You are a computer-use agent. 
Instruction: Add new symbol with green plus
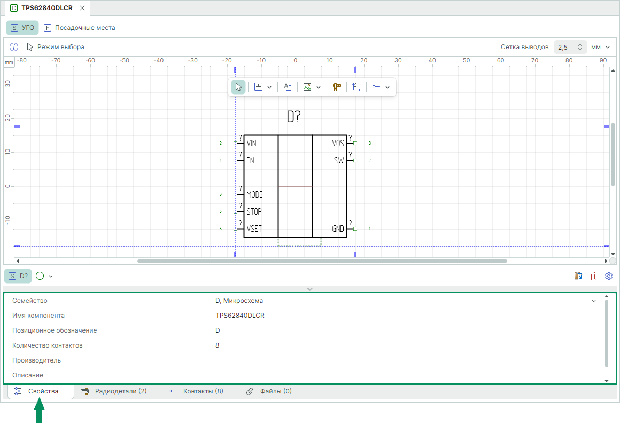click(x=40, y=276)
